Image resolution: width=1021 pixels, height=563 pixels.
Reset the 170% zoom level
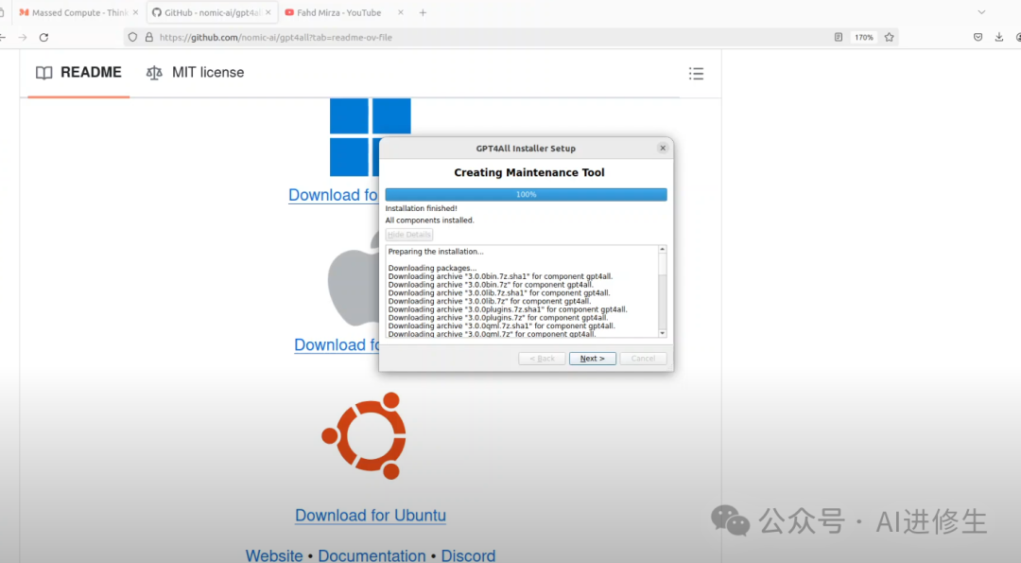click(864, 37)
